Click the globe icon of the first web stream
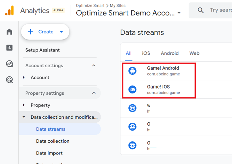This screenshot has height=164, width=232. tap(132, 108)
